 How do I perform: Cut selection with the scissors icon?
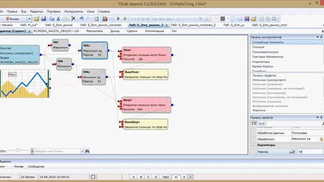tap(58, 19)
